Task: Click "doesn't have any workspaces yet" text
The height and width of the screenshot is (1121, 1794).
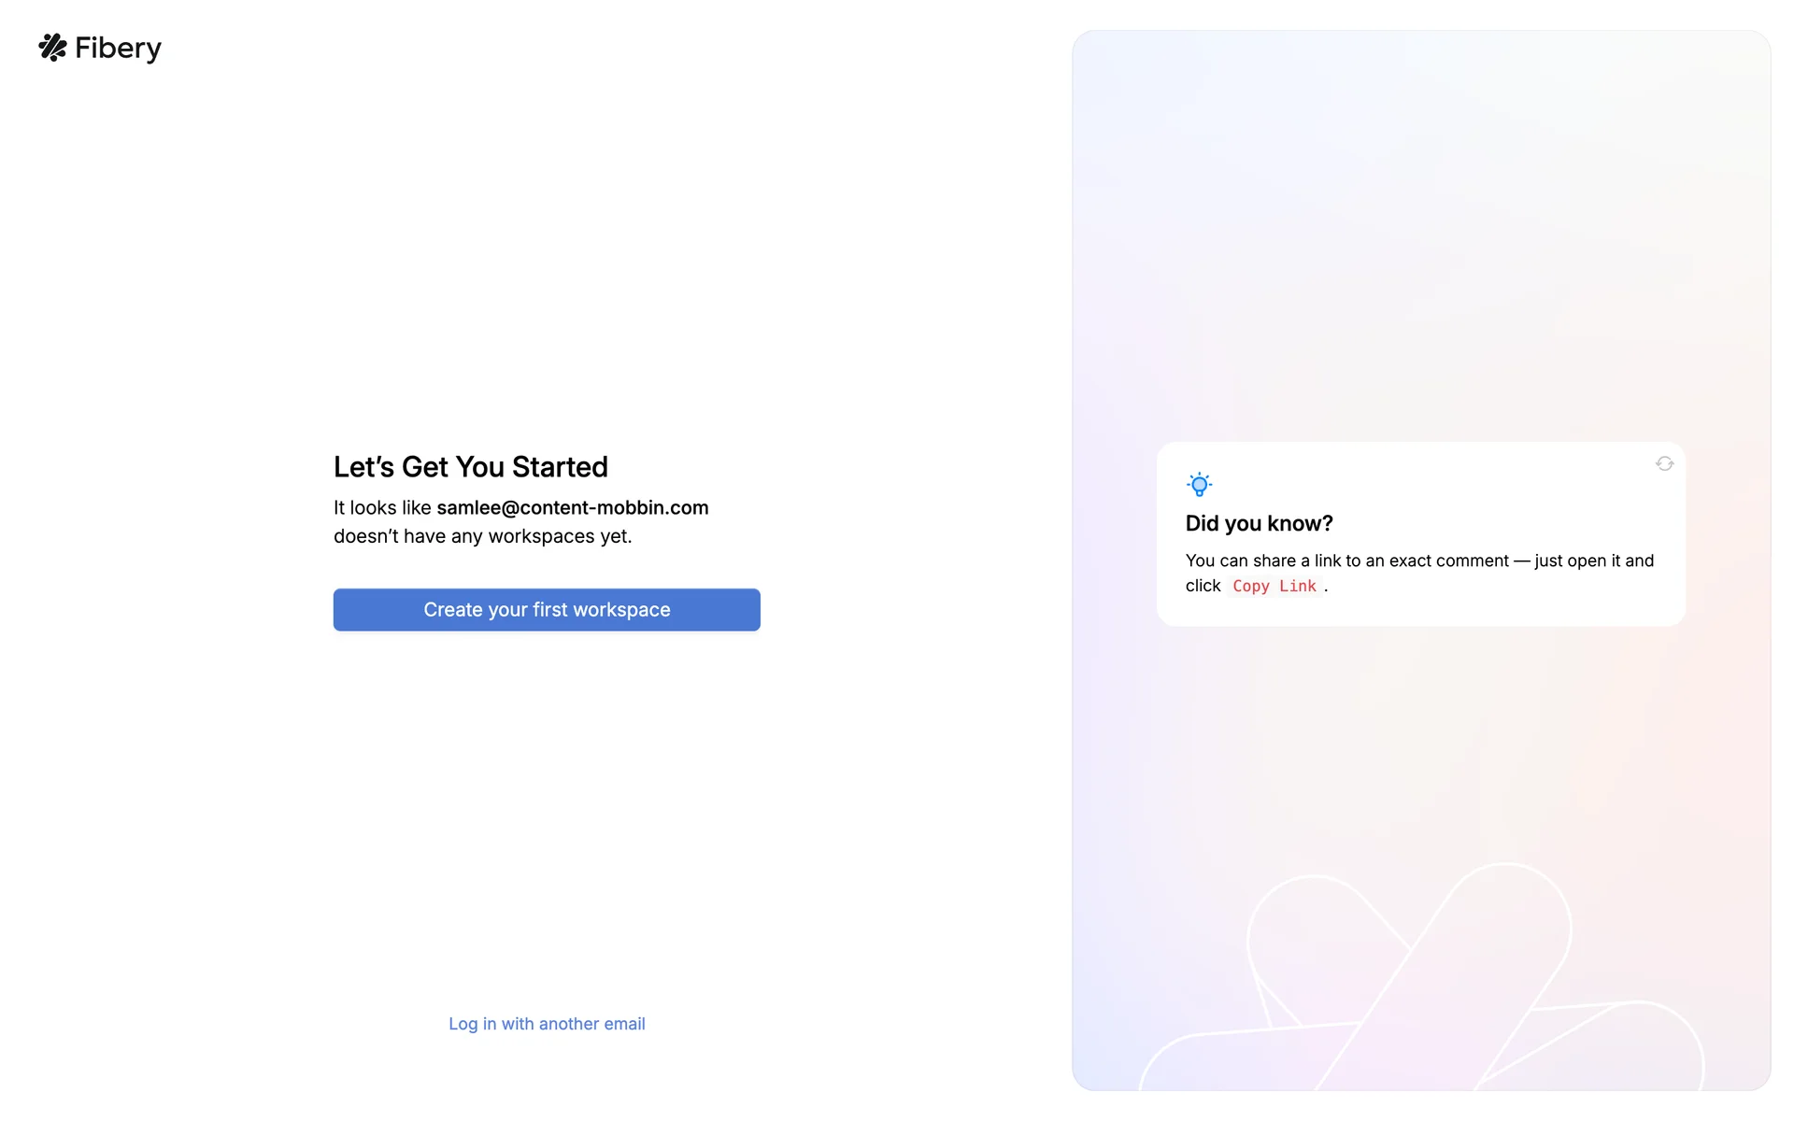Action: pyautogui.click(x=482, y=536)
